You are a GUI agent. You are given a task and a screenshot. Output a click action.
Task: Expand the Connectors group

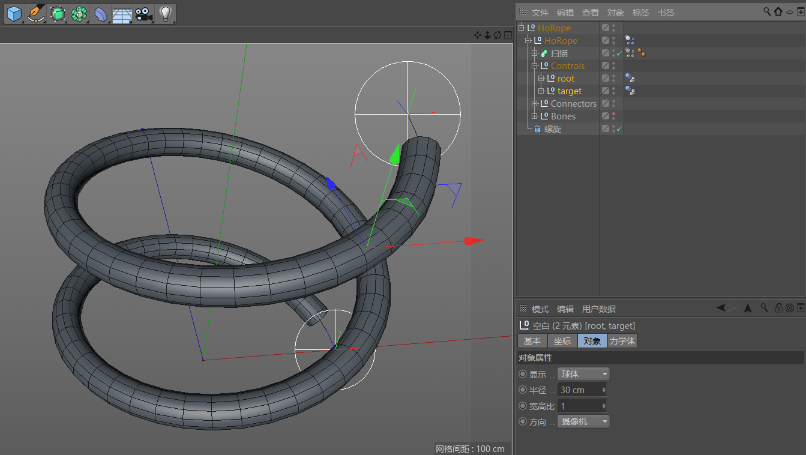(x=535, y=104)
